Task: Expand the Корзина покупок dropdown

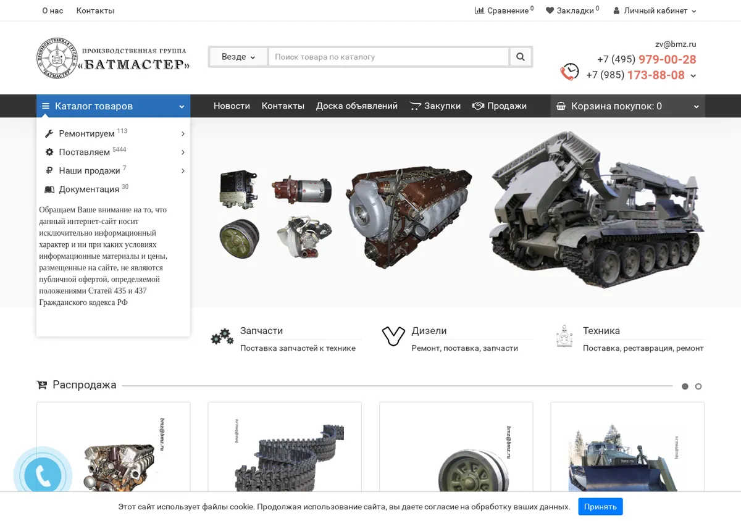Action: pos(627,106)
